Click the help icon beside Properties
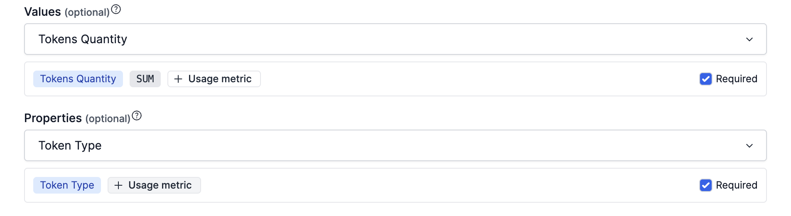The height and width of the screenshot is (216, 791). 137,116
